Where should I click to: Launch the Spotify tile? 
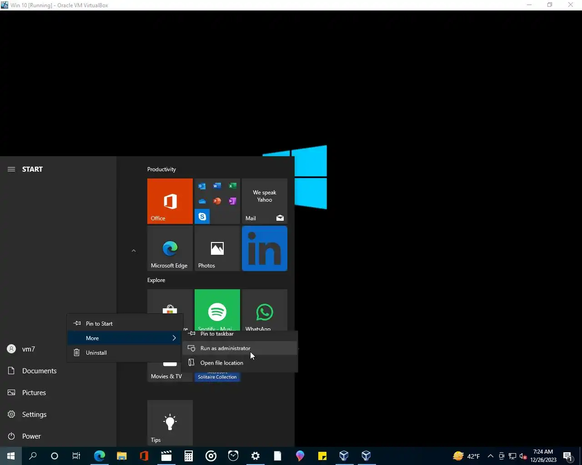(217, 310)
